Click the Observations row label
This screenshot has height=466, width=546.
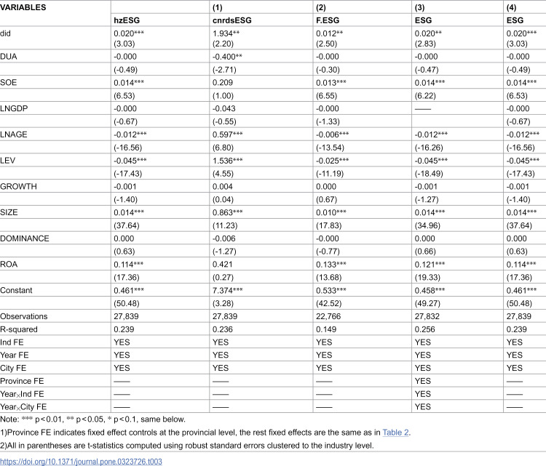pos(24,316)
